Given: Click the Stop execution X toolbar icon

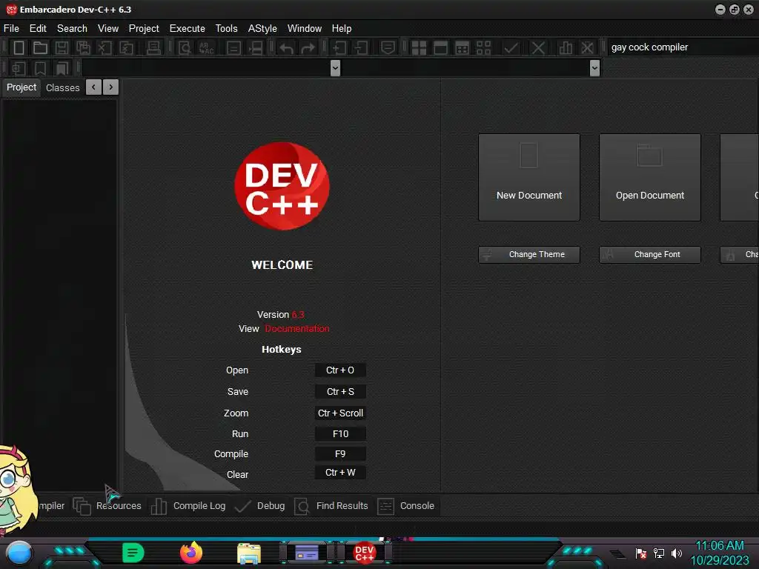Looking at the screenshot, I should coord(538,47).
